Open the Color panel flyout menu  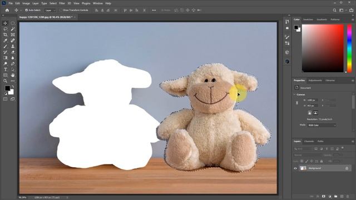[x=353, y=19]
